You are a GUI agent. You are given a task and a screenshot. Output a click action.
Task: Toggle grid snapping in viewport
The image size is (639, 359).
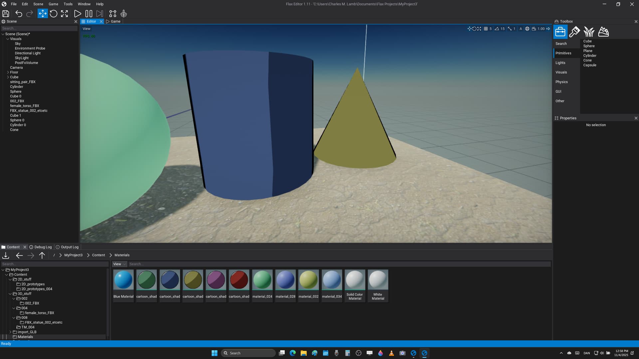pyautogui.click(x=486, y=29)
